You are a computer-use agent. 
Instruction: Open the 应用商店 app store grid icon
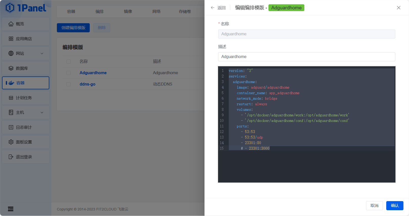coord(11,39)
